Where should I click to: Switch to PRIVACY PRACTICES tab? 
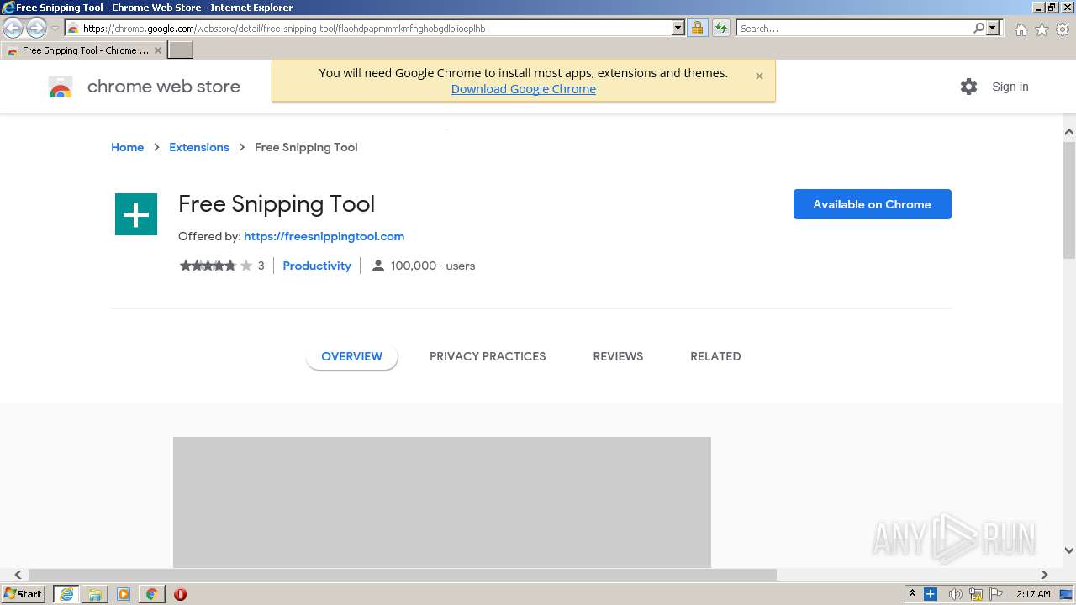click(488, 356)
